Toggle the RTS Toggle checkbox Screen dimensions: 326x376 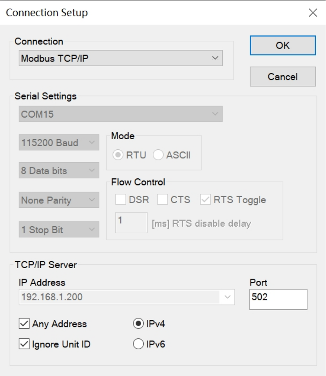(205, 200)
